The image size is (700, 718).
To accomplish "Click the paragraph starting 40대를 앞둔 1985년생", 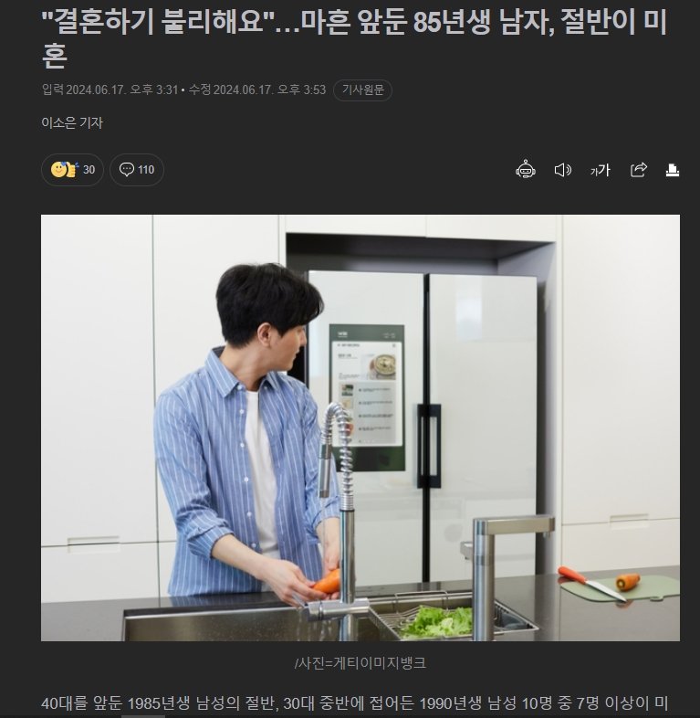I will pos(355,702).
